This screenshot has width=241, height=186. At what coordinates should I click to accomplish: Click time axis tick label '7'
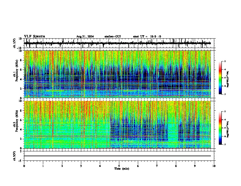pos(157,166)
